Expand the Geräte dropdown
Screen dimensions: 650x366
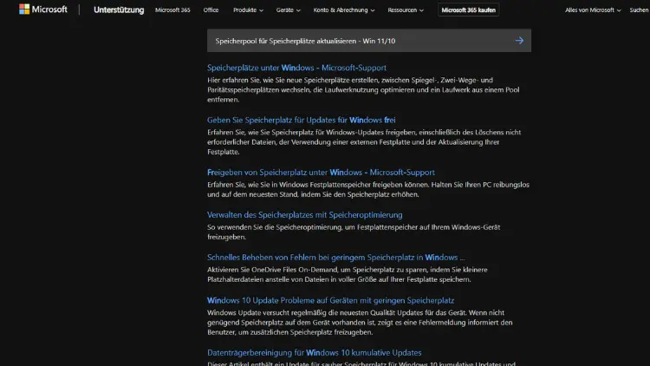coord(288,10)
